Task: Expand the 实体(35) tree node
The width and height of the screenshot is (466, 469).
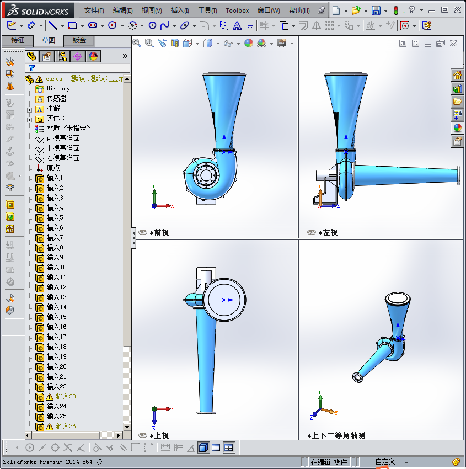Action: tap(29, 120)
